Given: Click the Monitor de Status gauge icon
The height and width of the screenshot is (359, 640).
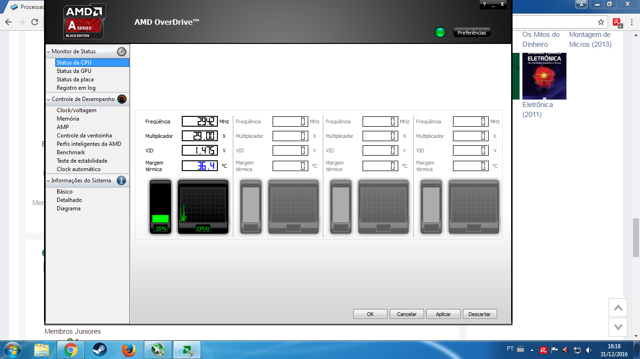Looking at the screenshot, I should (122, 51).
